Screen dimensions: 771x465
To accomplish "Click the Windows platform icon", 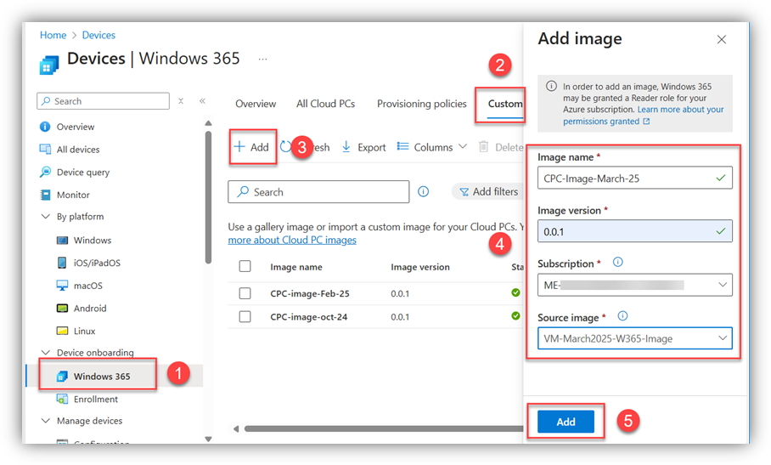I will [x=63, y=240].
